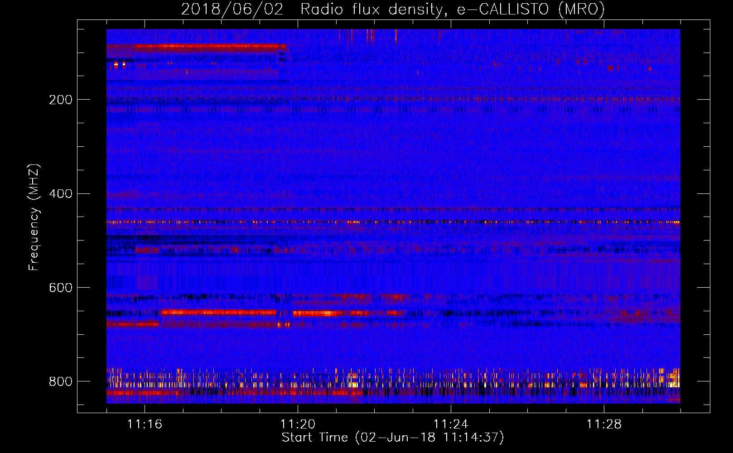Viewport: 733px width, 453px height.
Task: Click the 11:20 time tick label
Action: point(298,424)
